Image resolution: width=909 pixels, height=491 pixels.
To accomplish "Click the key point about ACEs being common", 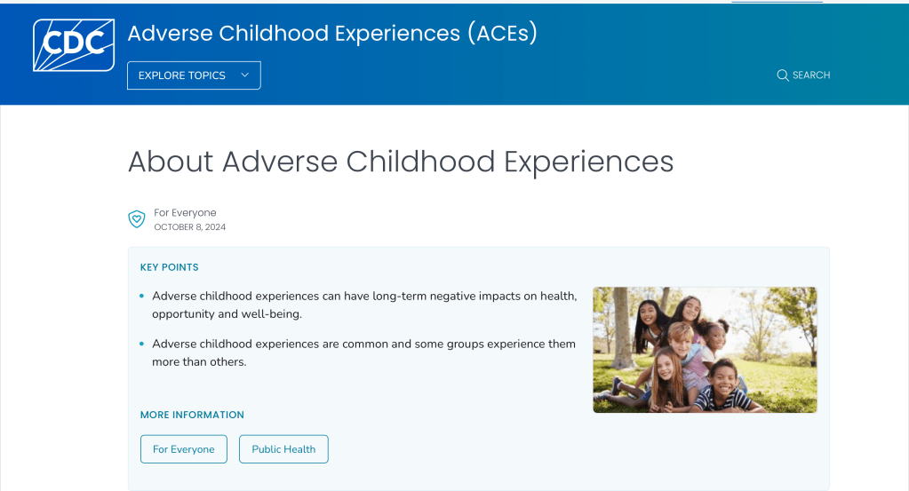I will click(363, 352).
